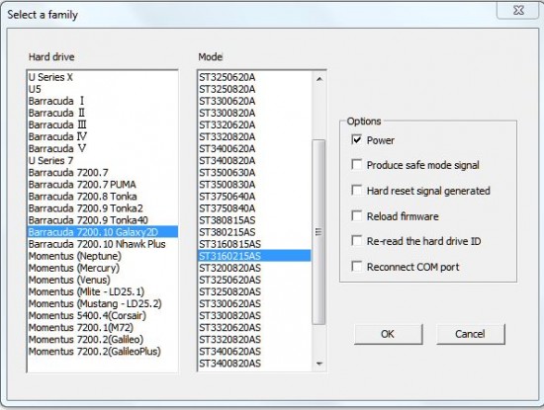Enable Produce safe mode signal
Image resolution: width=544 pixels, height=410 pixels.
click(357, 164)
